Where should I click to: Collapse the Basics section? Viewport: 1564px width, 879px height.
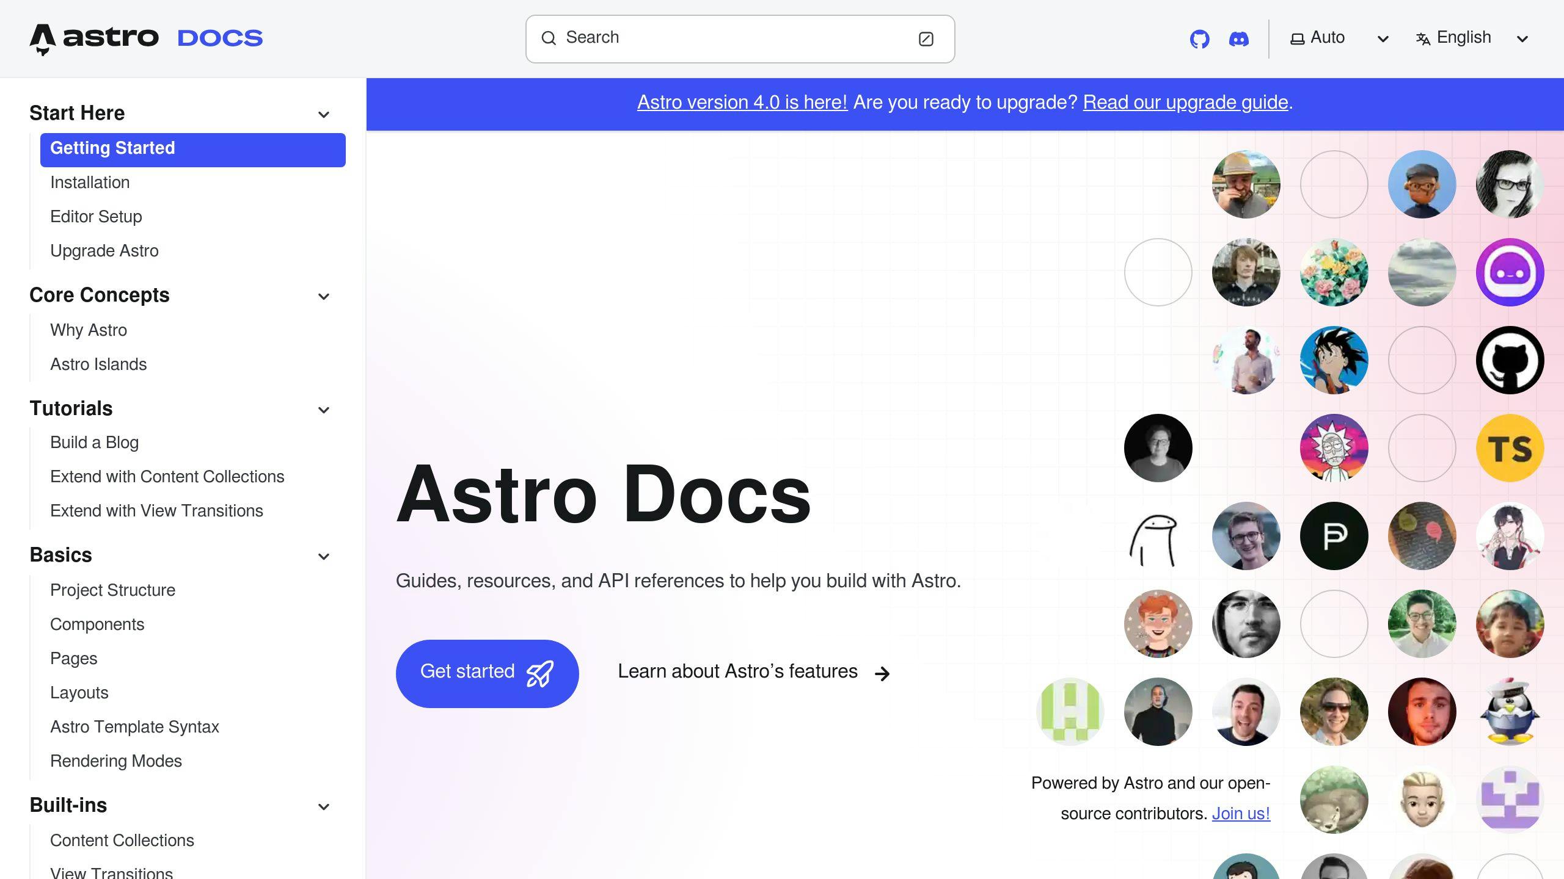(x=324, y=556)
